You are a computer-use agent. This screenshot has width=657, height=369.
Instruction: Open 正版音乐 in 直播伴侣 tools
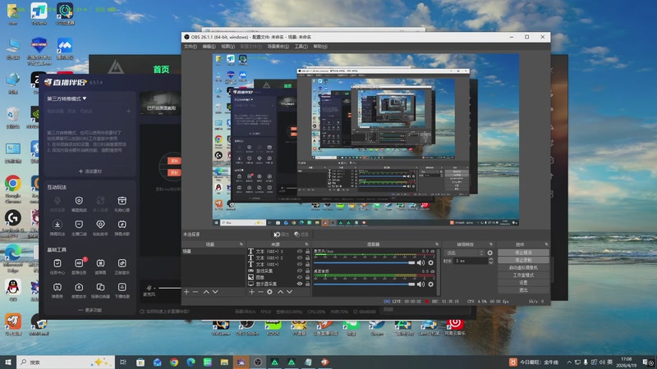(122, 266)
